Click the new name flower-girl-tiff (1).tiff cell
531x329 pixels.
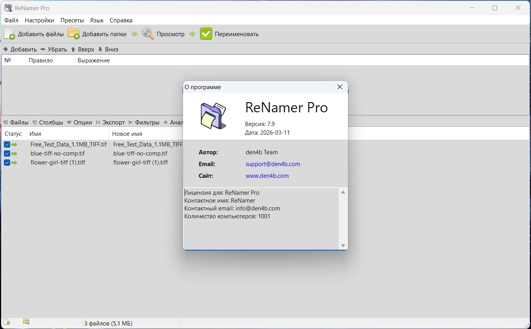141,163
